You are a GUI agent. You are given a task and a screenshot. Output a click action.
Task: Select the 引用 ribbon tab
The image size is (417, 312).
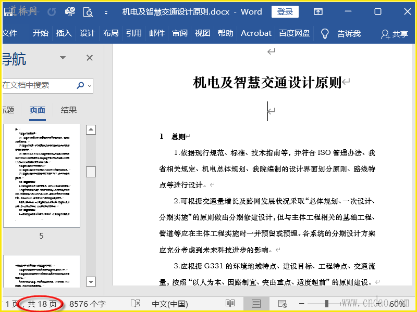134,33
